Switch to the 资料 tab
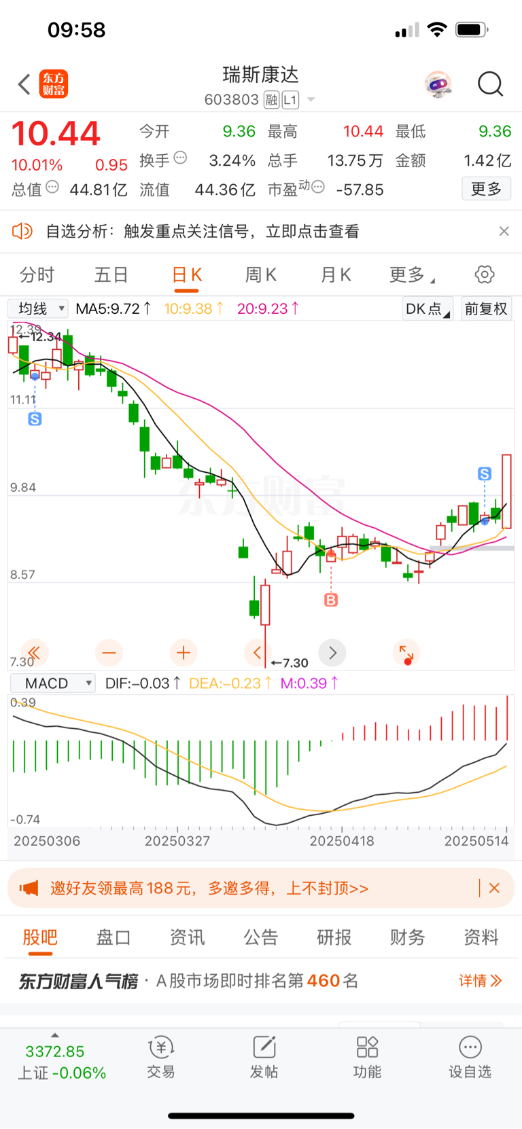Viewport: 522px width, 1129px height. pos(481,937)
